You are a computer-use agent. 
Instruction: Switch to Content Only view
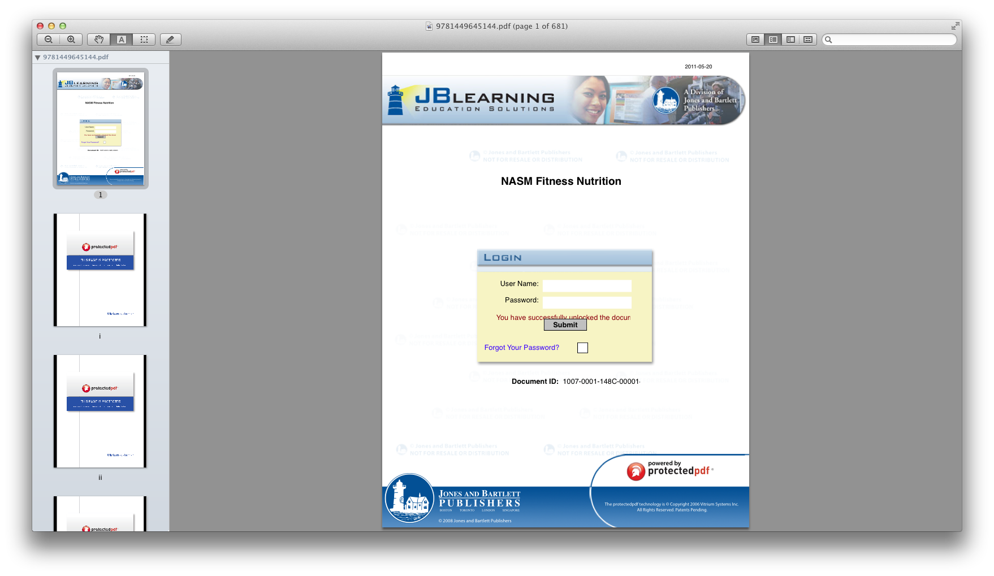755,40
